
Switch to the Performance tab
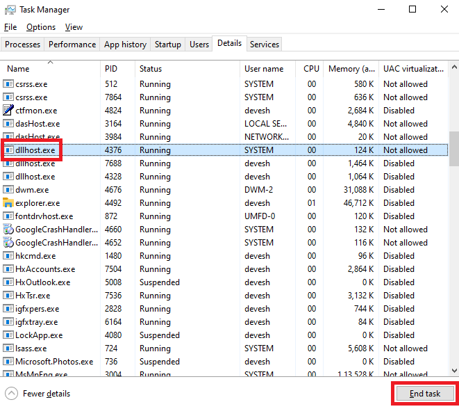pyautogui.click(x=72, y=45)
